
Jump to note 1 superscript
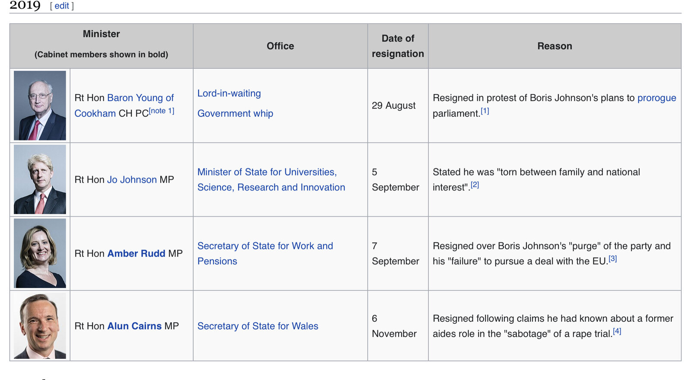click(162, 111)
